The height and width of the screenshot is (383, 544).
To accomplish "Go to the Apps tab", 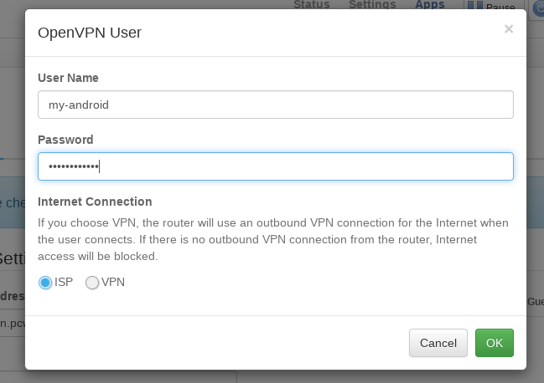I will (430, 4).
